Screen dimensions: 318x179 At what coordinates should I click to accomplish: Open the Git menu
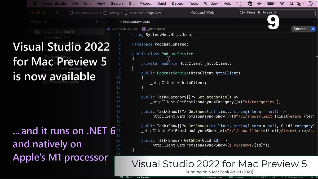coord(131,3)
